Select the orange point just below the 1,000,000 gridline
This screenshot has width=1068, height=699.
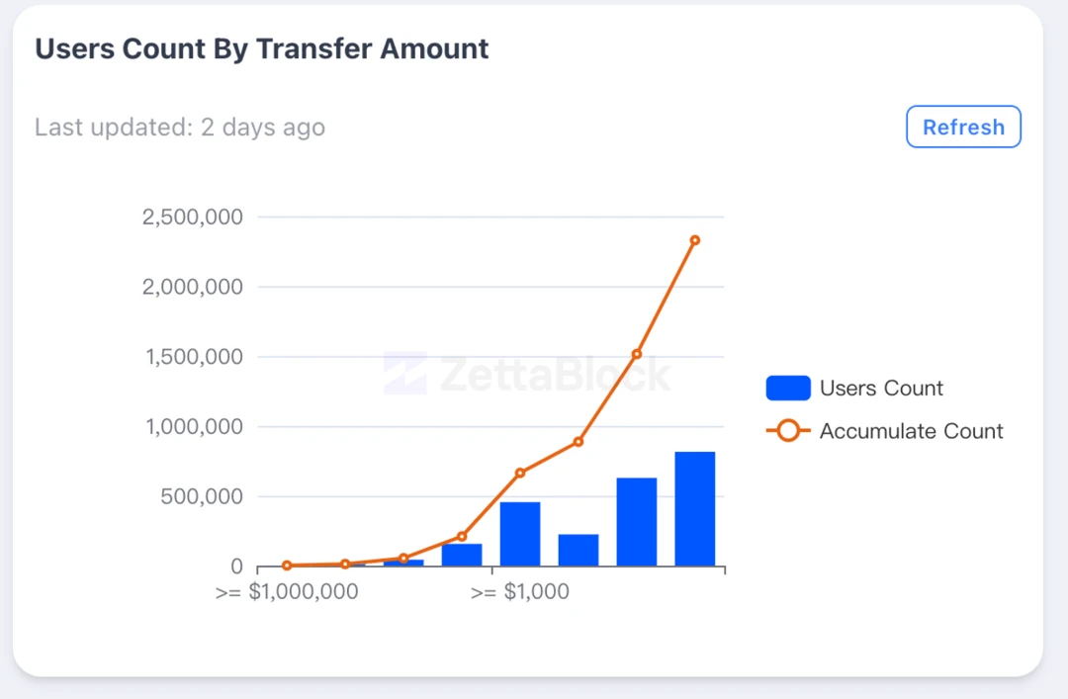coord(578,442)
